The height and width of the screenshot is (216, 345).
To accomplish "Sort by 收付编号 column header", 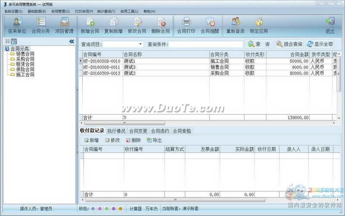I will click(x=144, y=149).
